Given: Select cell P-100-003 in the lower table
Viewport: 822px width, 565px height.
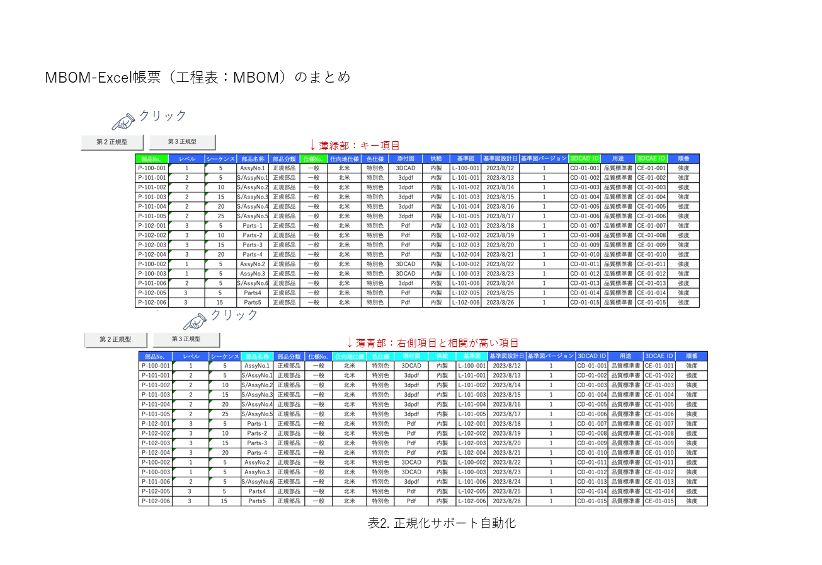Looking at the screenshot, I should [156, 472].
